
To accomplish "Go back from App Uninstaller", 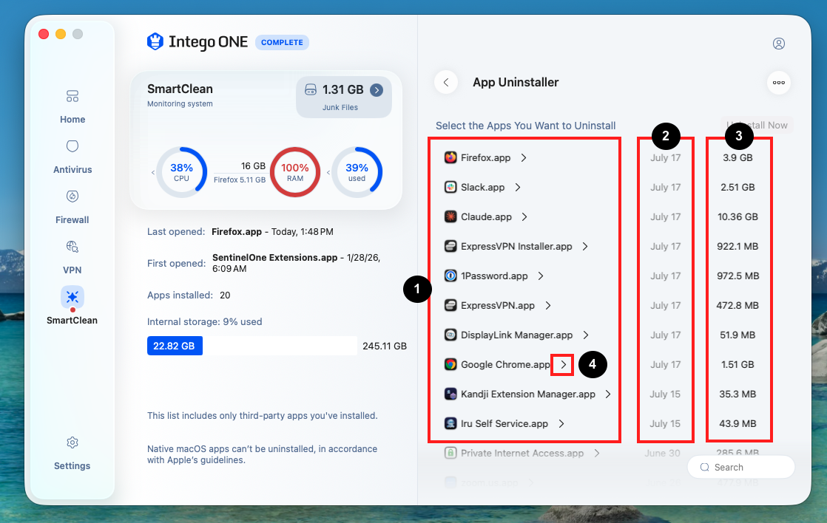I will pos(446,82).
